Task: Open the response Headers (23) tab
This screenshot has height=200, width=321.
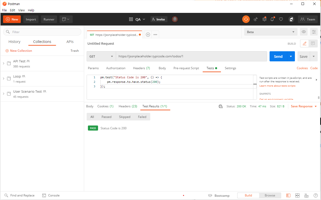Action: (x=128, y=106)
